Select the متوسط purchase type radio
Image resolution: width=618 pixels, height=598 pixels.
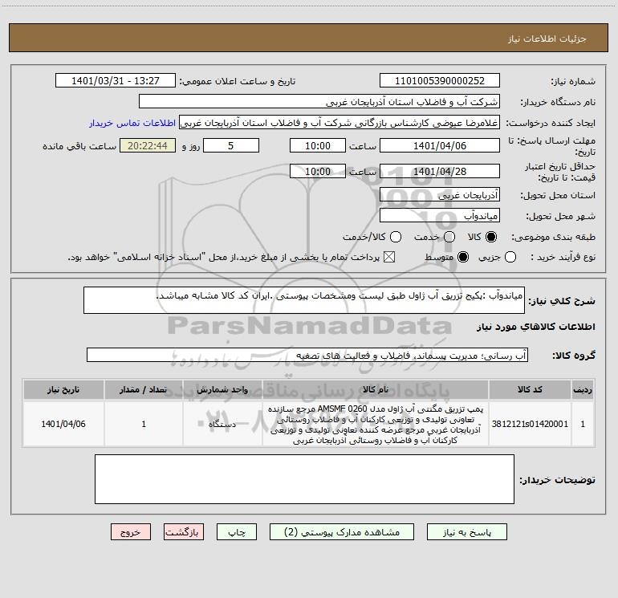coord(463,257)
